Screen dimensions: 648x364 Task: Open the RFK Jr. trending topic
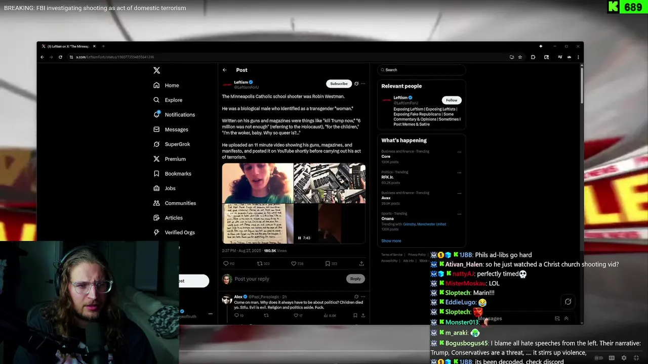point(387,177)
